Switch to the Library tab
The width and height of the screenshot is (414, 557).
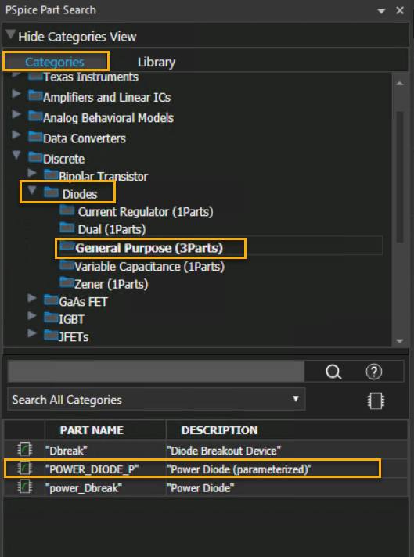[x=157, y=63]
